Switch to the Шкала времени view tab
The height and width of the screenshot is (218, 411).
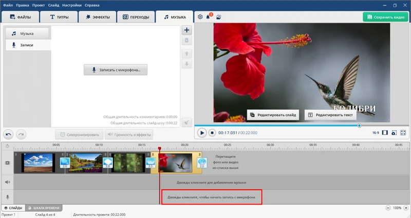[43, 208]
